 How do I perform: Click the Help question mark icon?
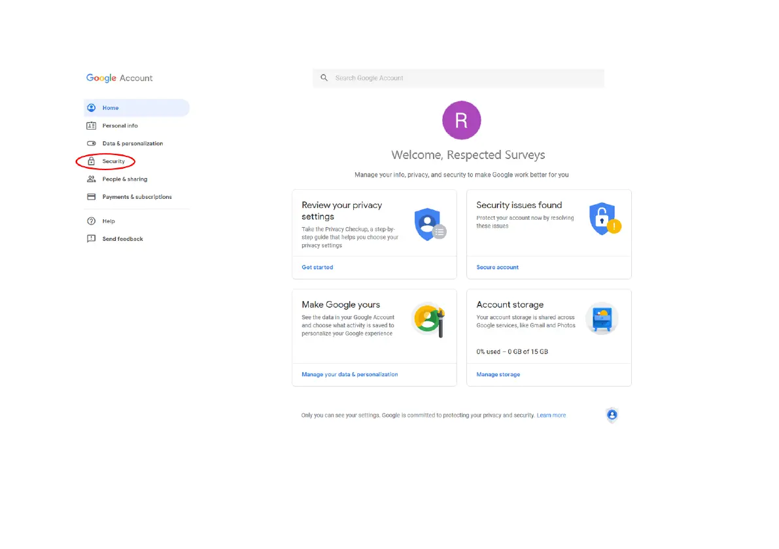pyautogui.click(x=92, y=221)
